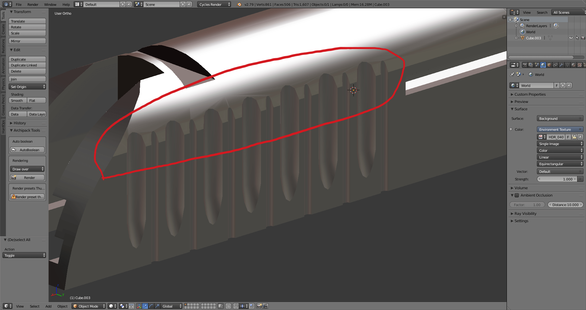This screenshot has width=586, height=310.
Task: Open the All Scenes display dropdown
Action: point(562,12)
